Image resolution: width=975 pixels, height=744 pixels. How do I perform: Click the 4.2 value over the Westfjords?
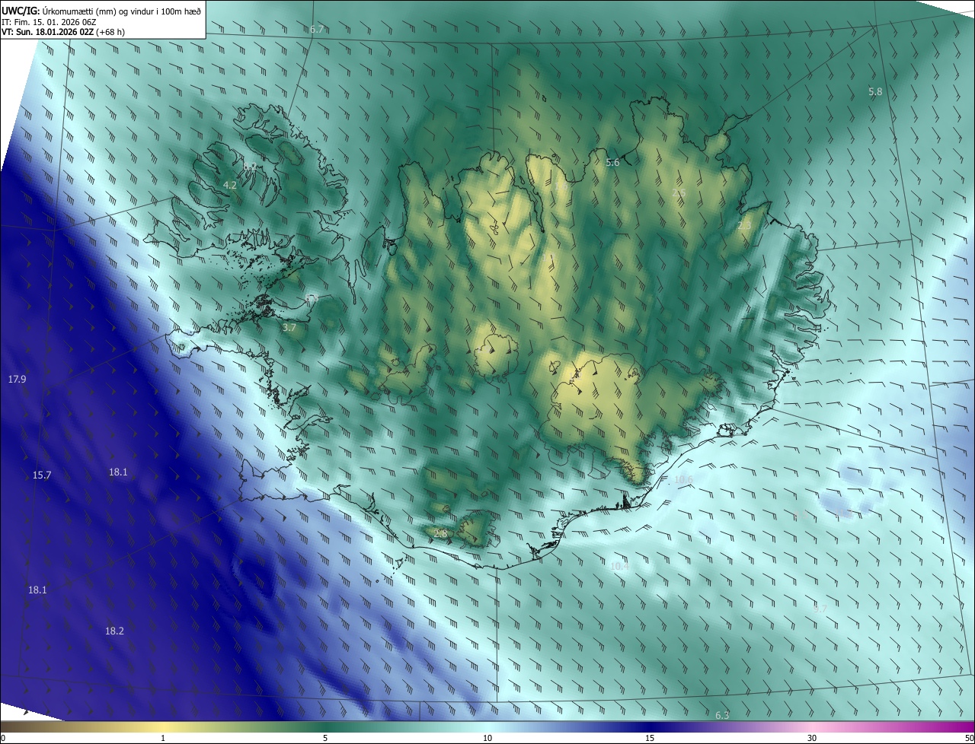tap(230, 185)
